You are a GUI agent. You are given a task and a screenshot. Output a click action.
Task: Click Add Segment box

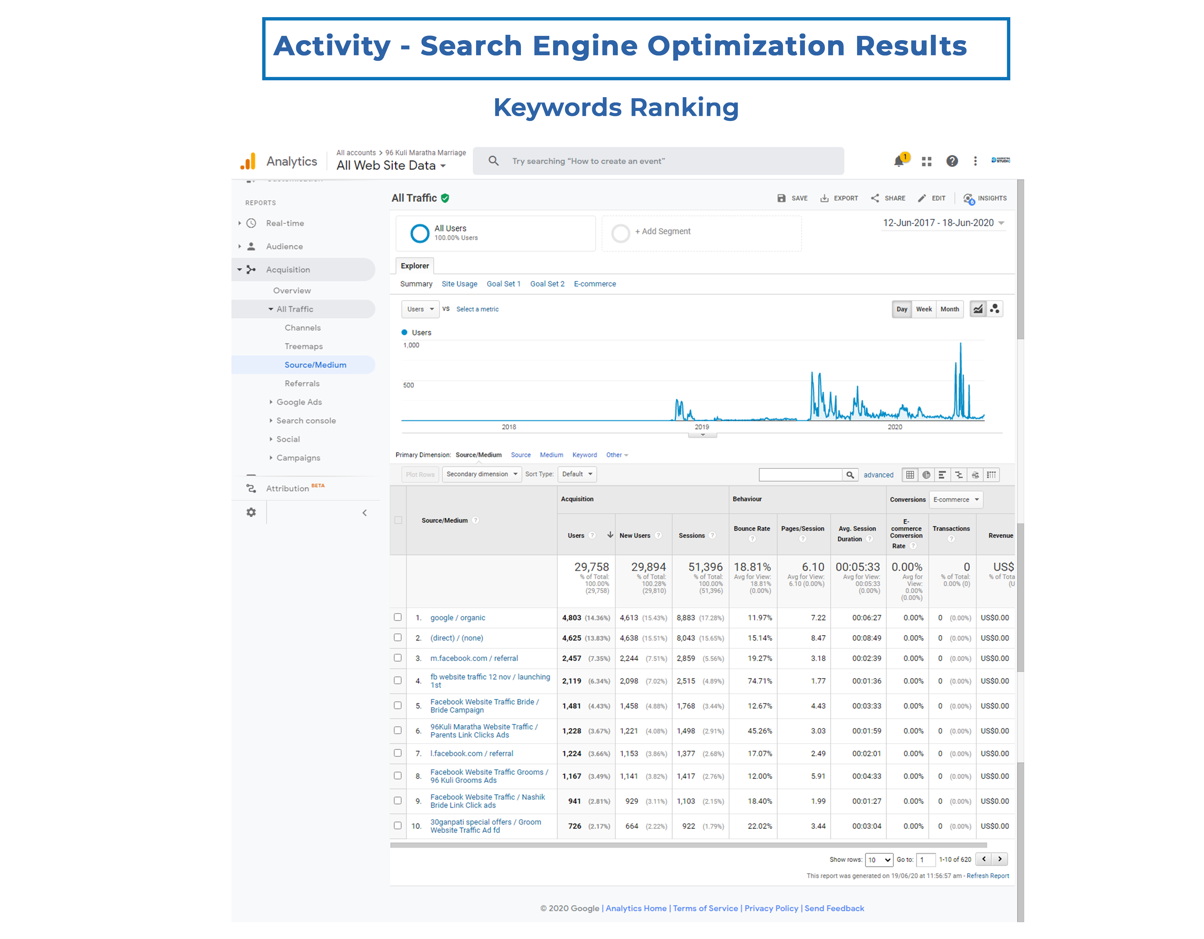(x=701, y=233)
